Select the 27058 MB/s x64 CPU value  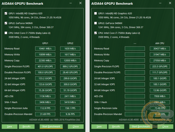point(160,60)
